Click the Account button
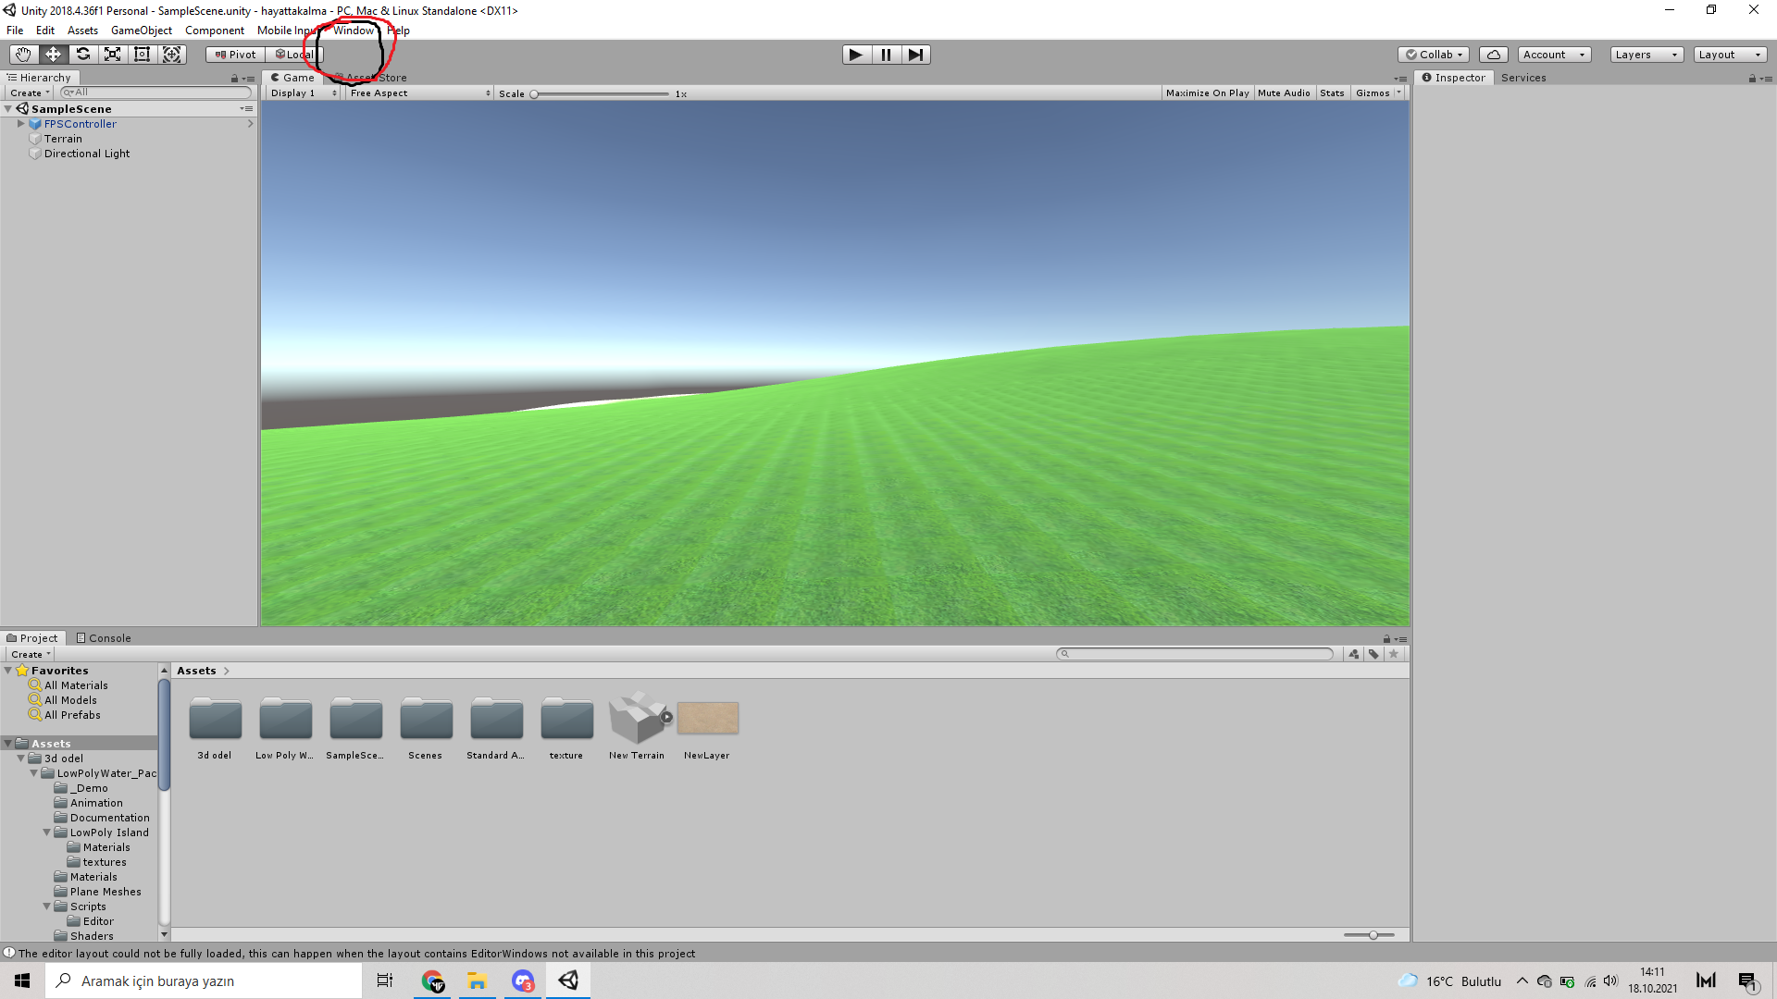This screenshot has height=999, width=1777. (x=1553, y=55)
